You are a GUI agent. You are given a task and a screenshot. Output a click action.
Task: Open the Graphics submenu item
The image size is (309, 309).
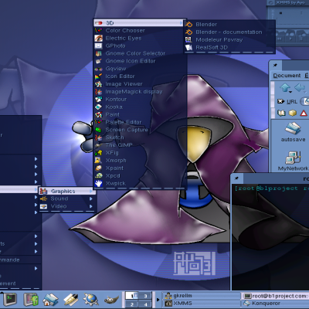[67, 191]
